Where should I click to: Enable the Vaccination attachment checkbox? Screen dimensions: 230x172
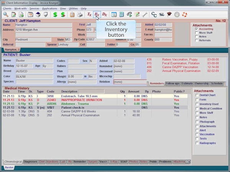click(x=197, y=134)
